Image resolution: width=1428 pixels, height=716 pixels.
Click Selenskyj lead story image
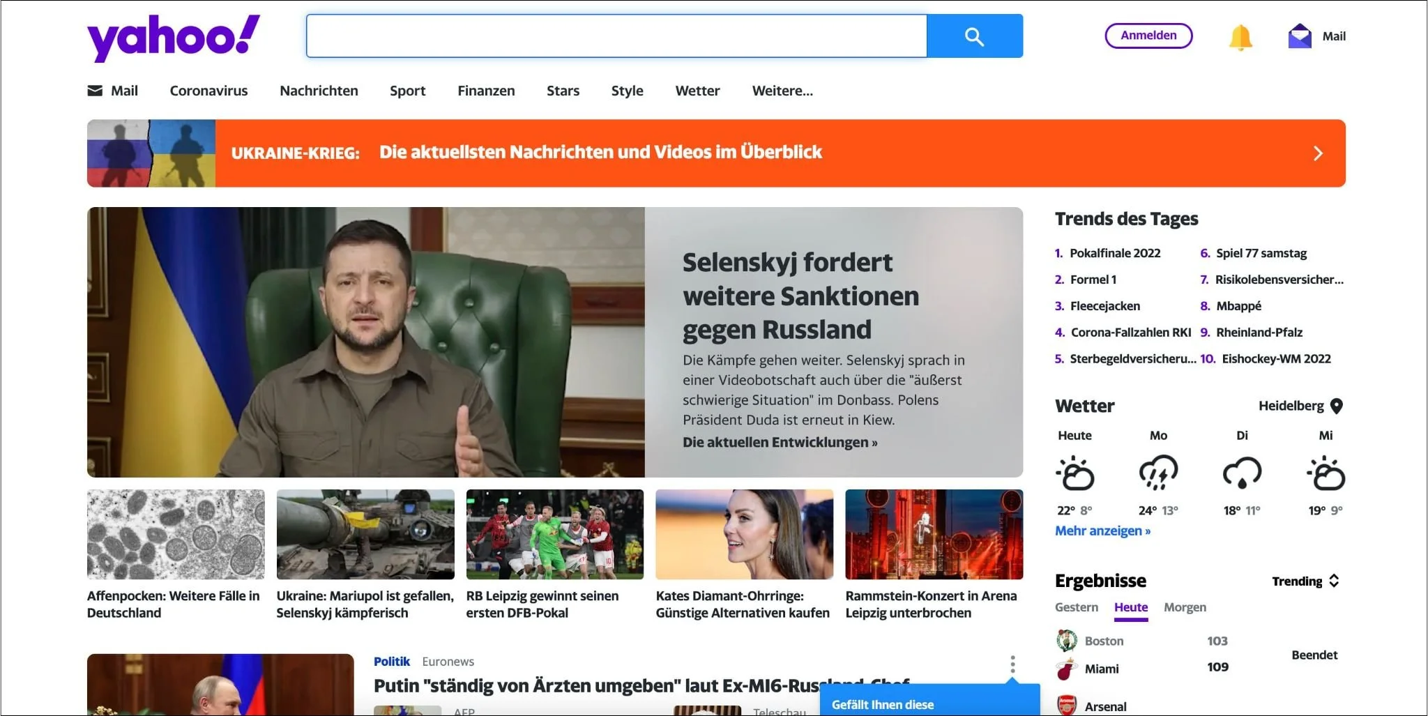tap(365, 342)
